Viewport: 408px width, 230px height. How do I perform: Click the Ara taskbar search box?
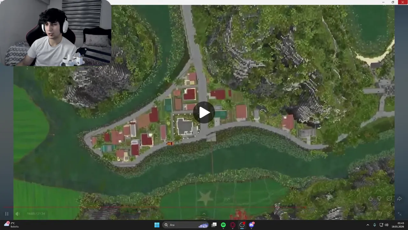pyautogui.click(x=186, y=225)
